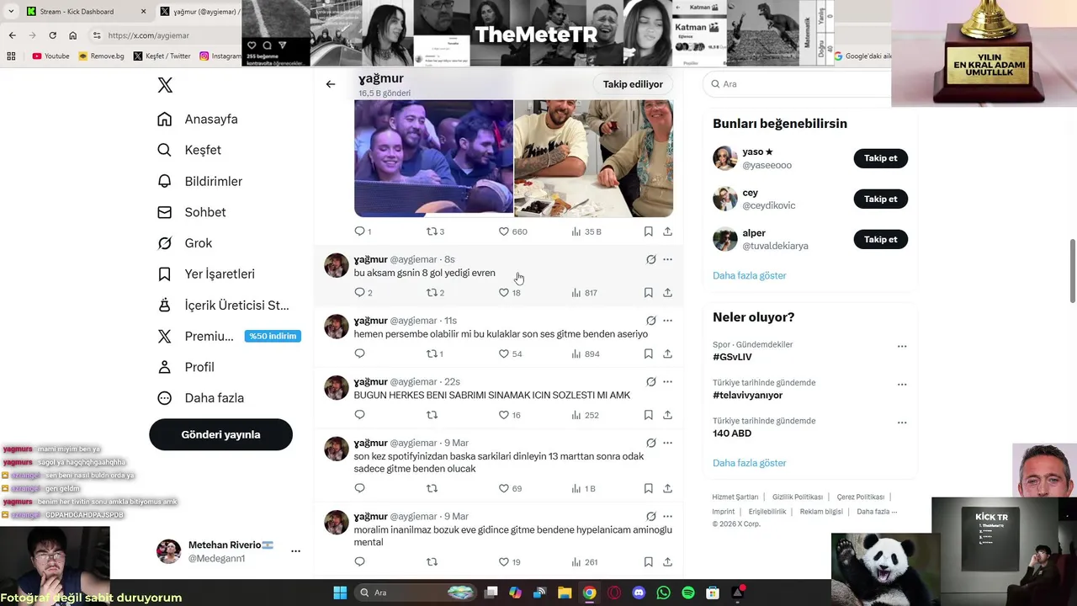Open Grok from sidebar
This screenshot has height=606, width=1077.
pyautogui.click(x=185, y=243)
